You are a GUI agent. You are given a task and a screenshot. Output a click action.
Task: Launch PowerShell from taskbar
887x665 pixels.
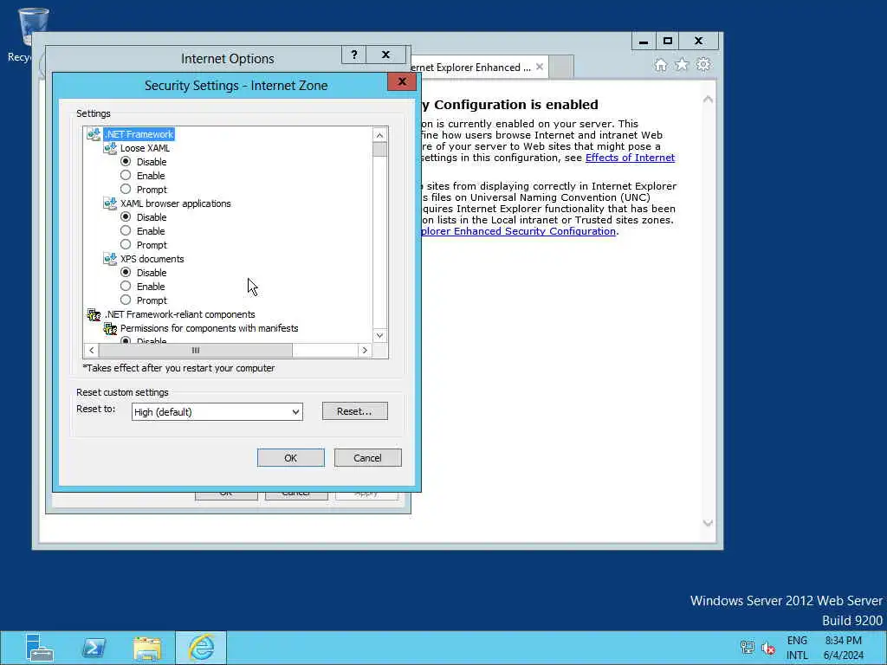94,648
